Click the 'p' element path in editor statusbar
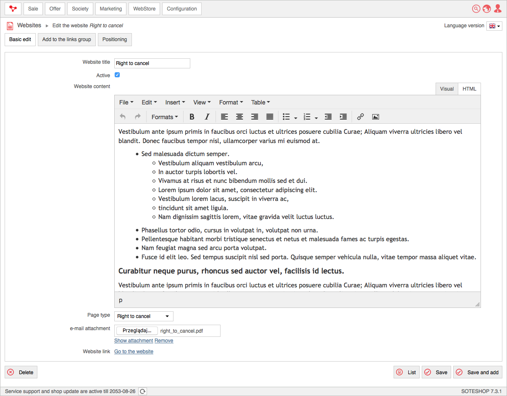The image size is (507, 396). [121, 300]
